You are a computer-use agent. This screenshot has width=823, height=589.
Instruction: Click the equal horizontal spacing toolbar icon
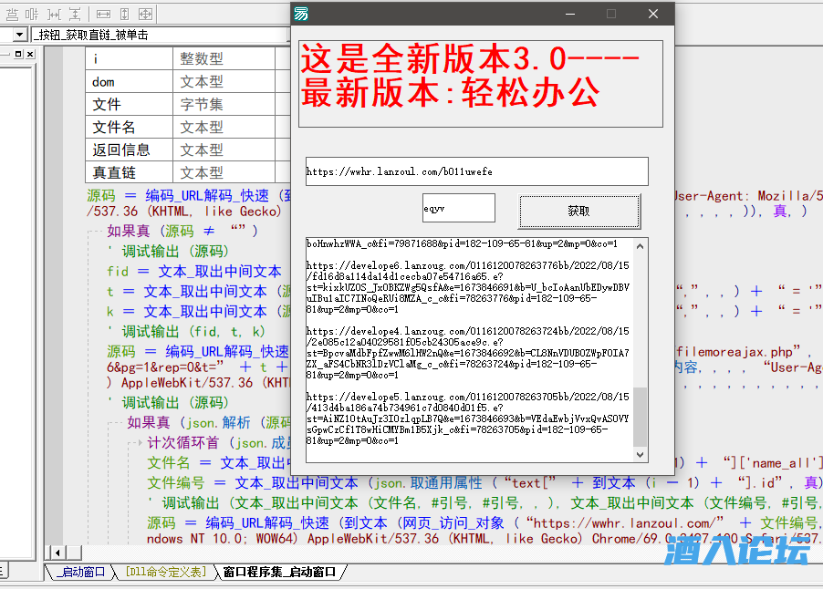(x=55, y=14)
